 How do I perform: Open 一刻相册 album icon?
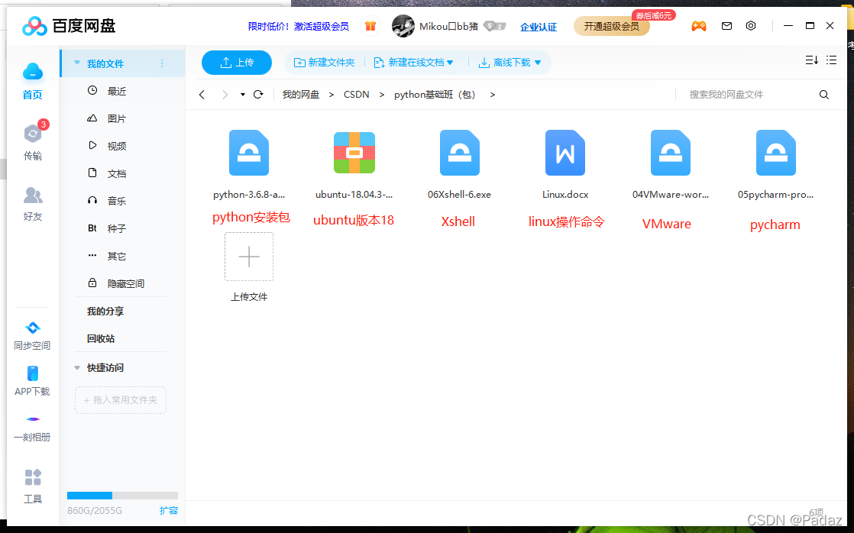click(x=33, y=419)
